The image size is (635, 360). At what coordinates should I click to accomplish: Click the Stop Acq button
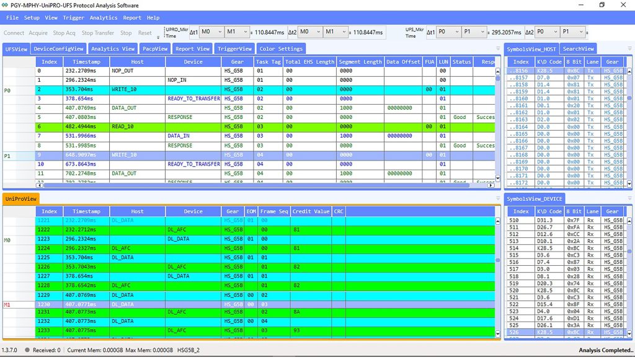(64, 33)
